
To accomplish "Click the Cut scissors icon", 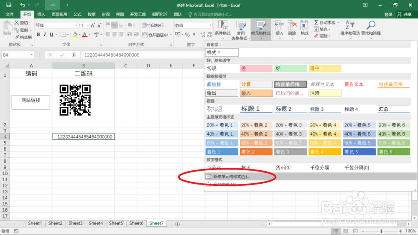I will pyautogui.click(x=17, y=23).
